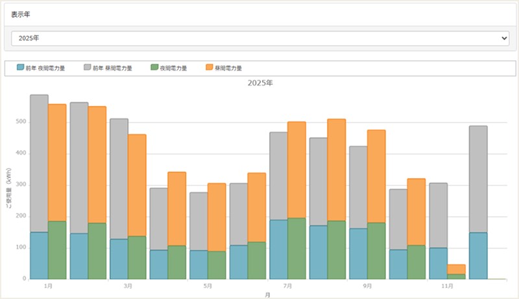
Task: Toggle the blue 前年 夜間電力量 legend swatch
Action: 21,67
